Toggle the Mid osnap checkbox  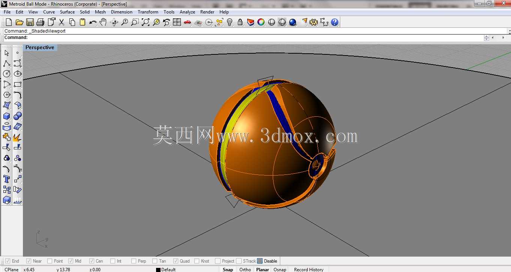[x=71, y=261]
